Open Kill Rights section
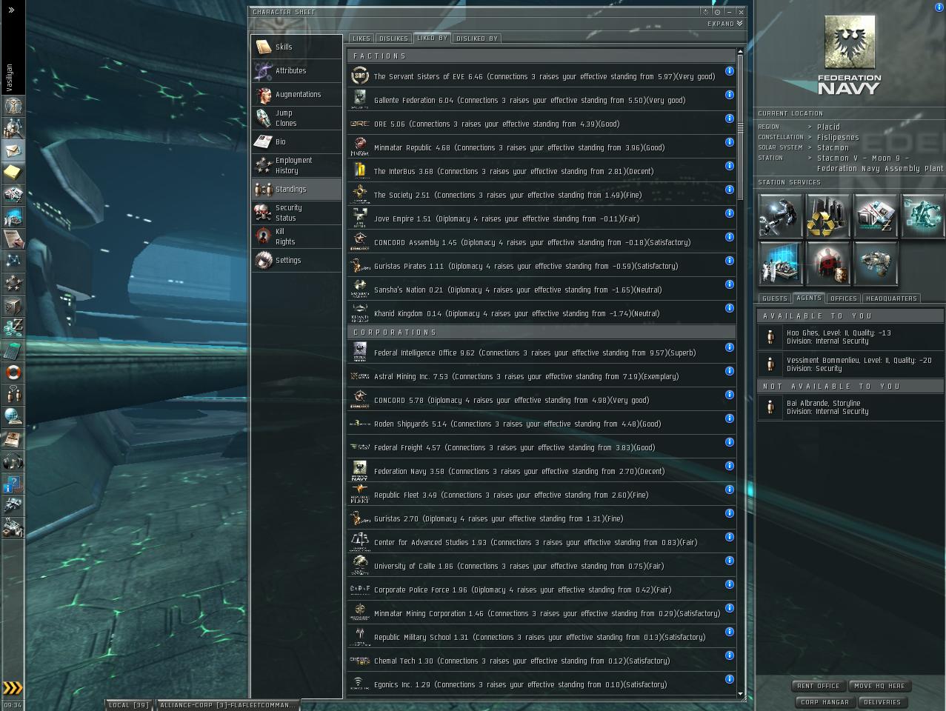946x711 pixels. pos(296,236)
